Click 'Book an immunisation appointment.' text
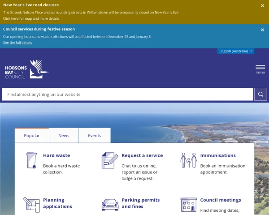 pos(223,169)
